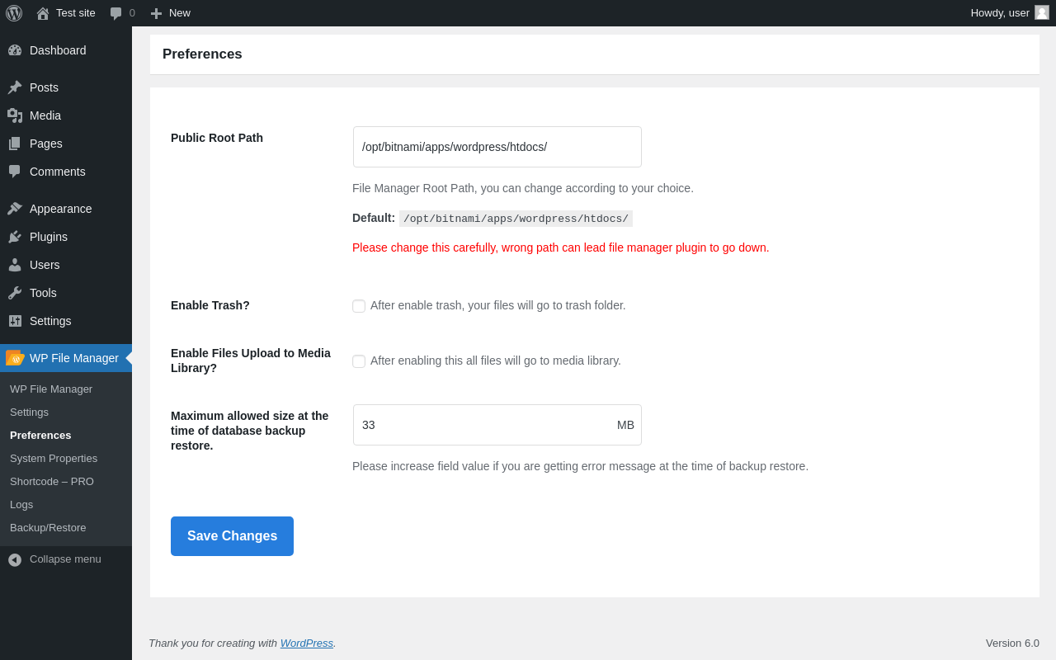Open the New content menu
The height and width of the screenshot is (660, 1056).
(x=171, y=13)
